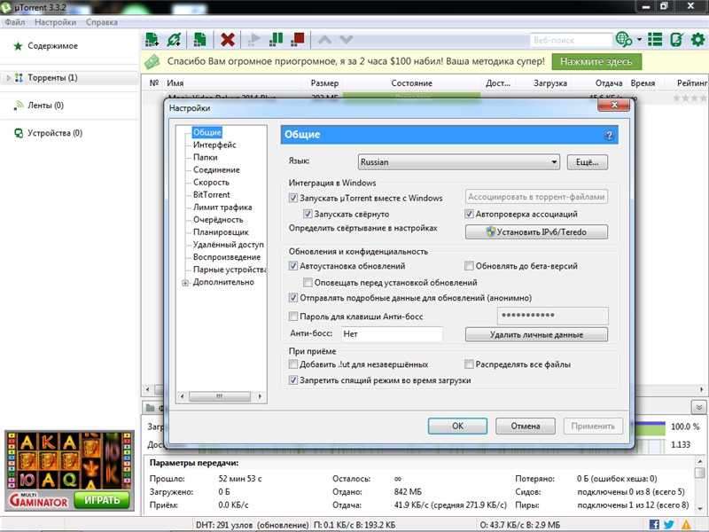Click the settings tree horizontal scrollbar thumb
The height and width of the screenshot is (532, 709).
coord(220,396)
